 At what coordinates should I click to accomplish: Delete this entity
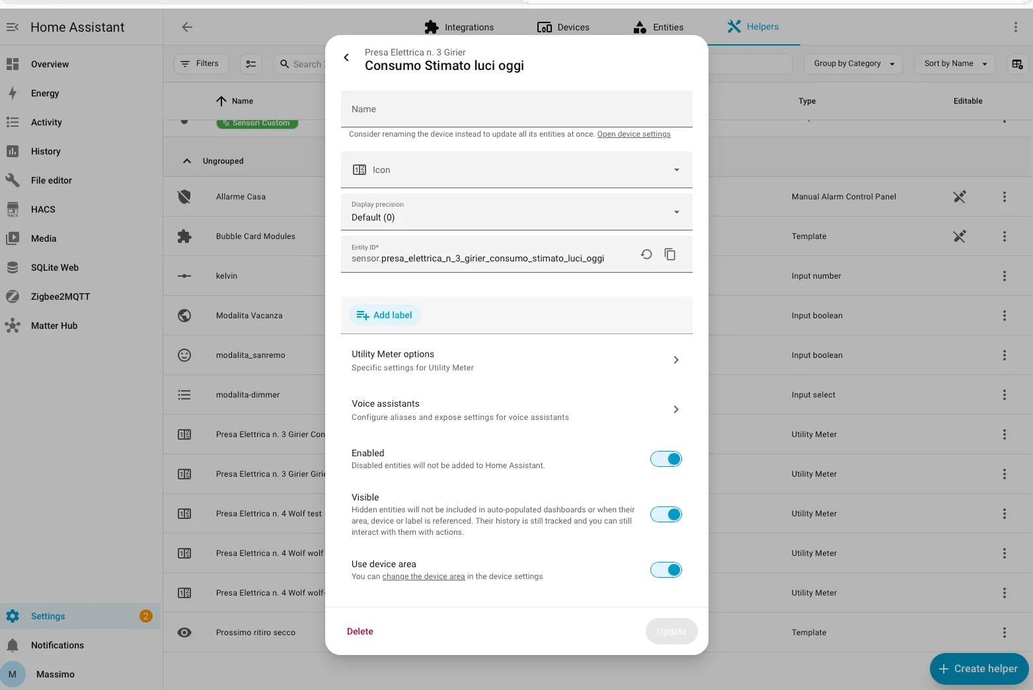pos(360,632)
